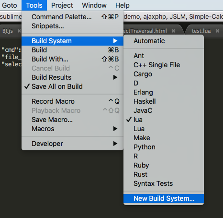Open the Window menu
Screen dimensions: 223x218
point(94,5)
